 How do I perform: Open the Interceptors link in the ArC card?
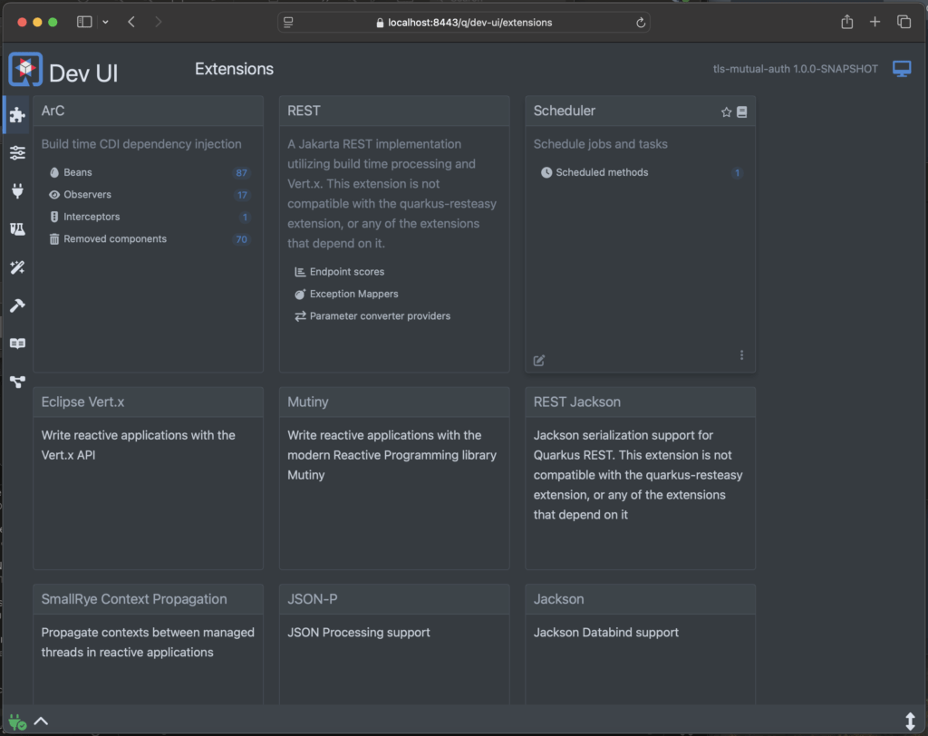[x=92, y=217]
